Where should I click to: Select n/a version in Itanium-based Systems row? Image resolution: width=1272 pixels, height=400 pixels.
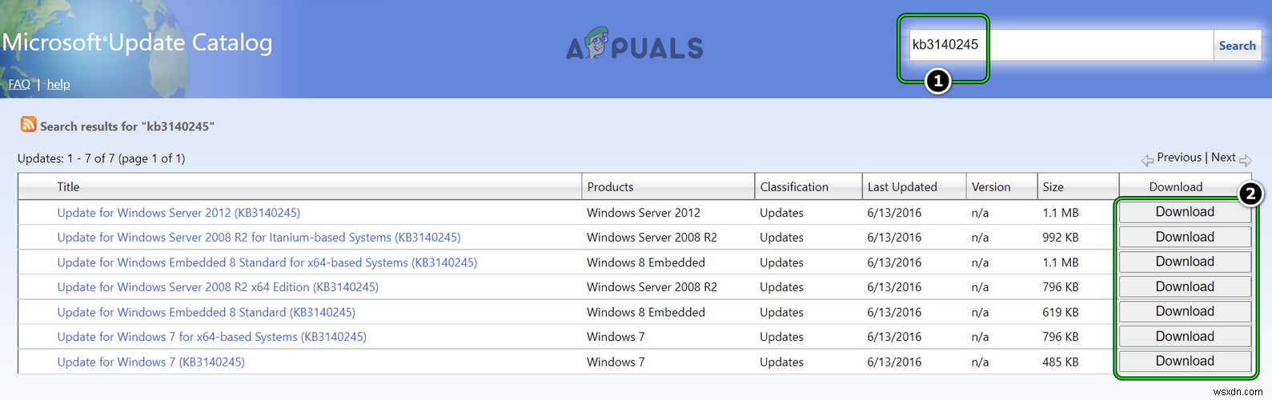(981, 238)
